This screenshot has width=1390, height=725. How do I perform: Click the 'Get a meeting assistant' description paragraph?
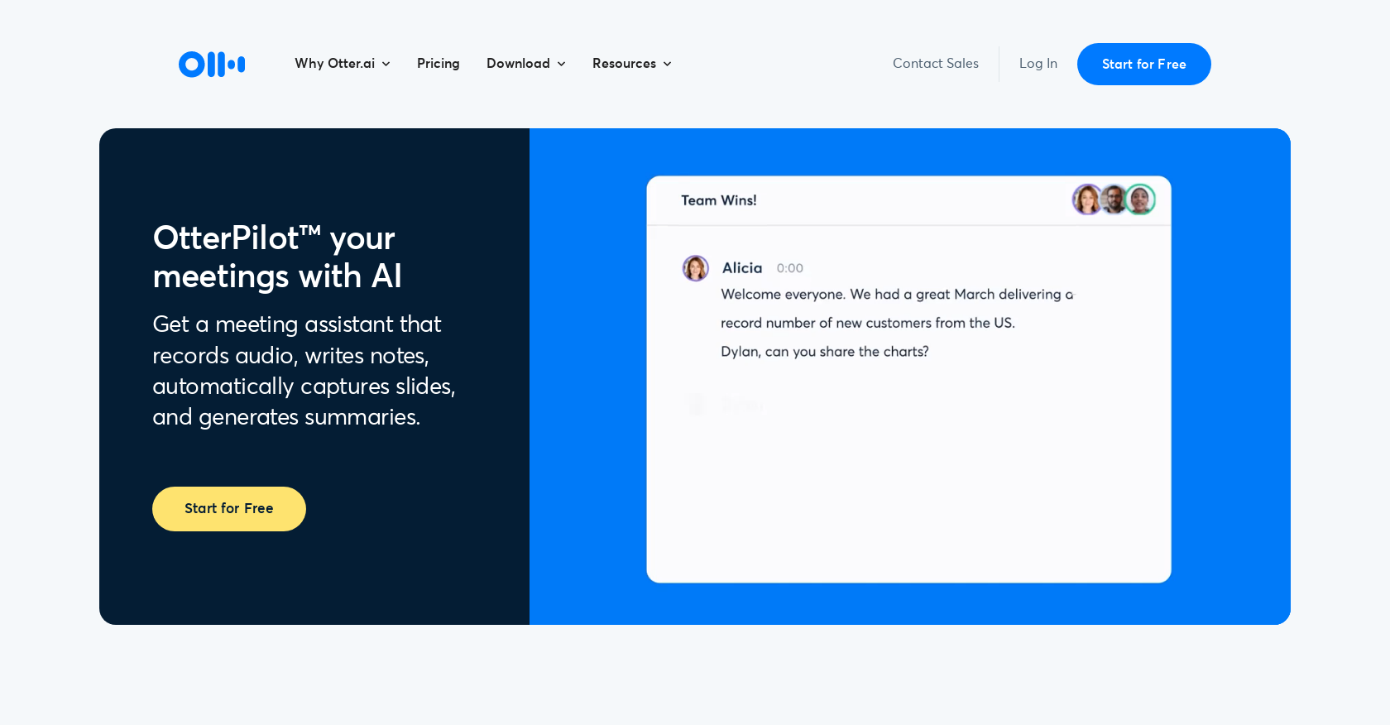[304, 371]
